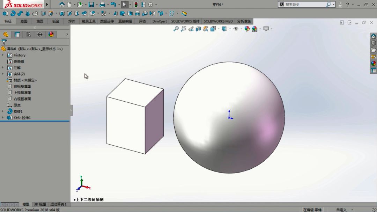Click the Rebuild traffic light icon
Image resolution: width=377 pixels, height=212 pixels.
tap(136, 5)
